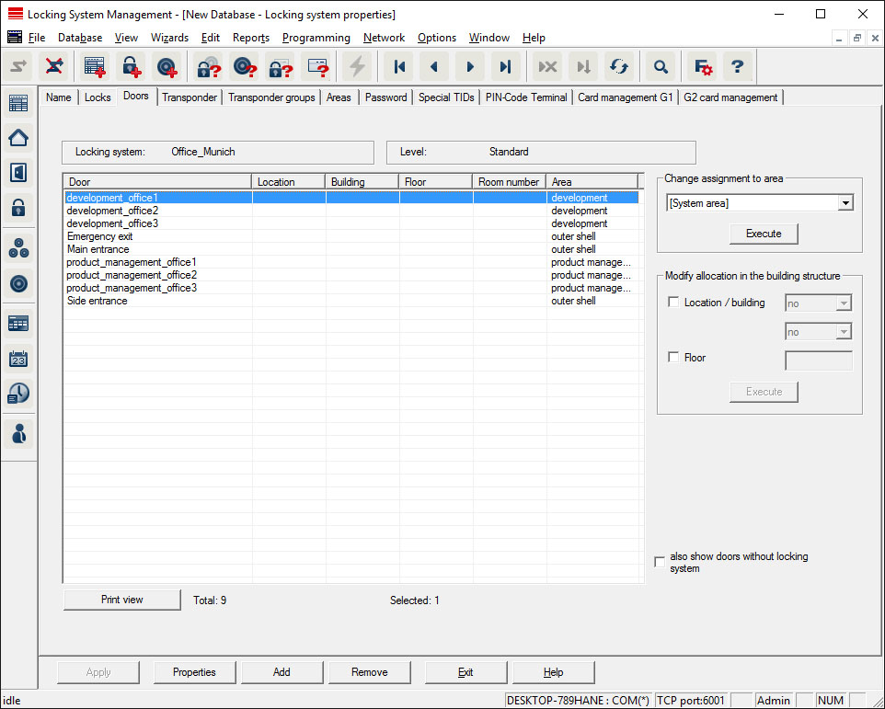
Task: Click the Properties button at bottom
Action: (x=194, y=672)
